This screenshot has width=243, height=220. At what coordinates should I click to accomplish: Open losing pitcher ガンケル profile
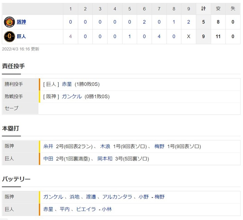(72, 97)
